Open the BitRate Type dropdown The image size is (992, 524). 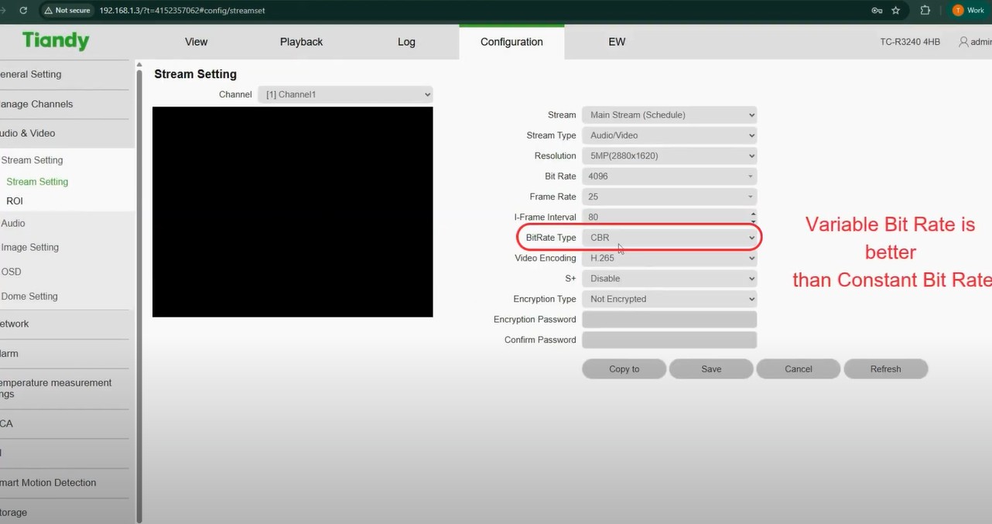670,237
